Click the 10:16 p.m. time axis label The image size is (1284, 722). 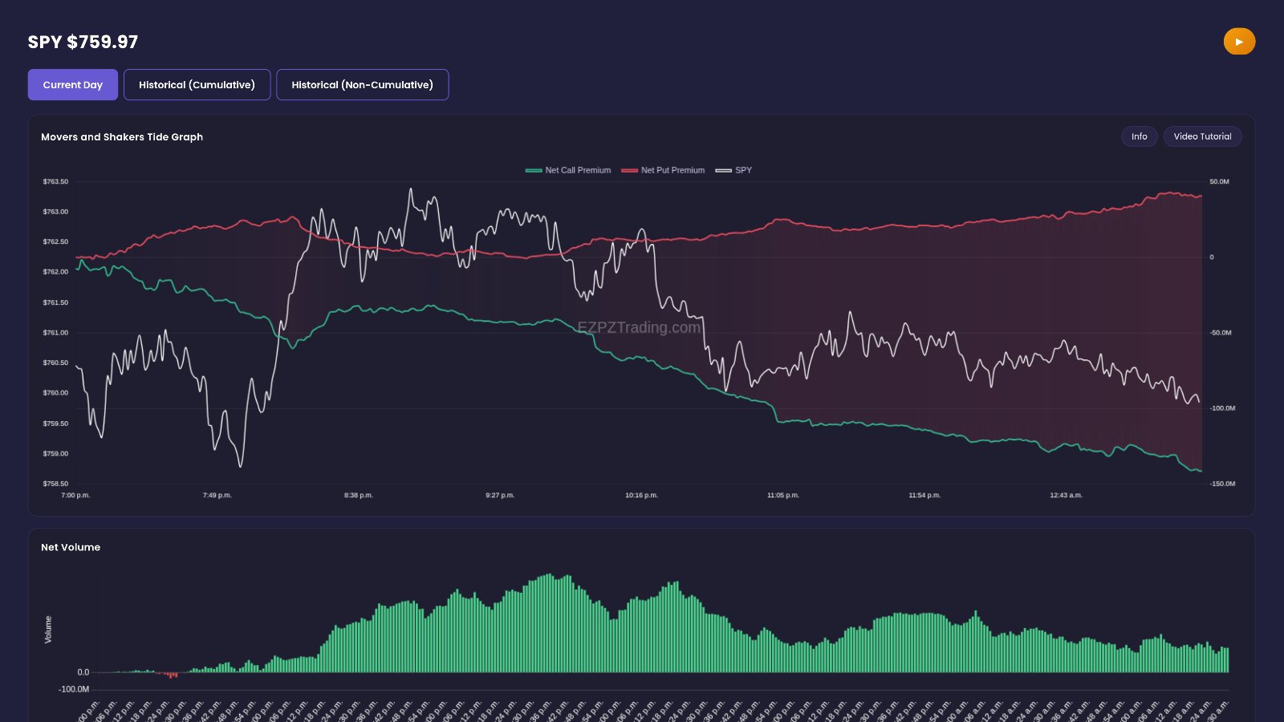[x=641, y=495]
